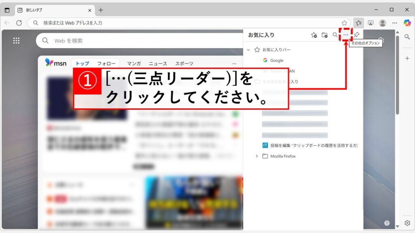Screen dimensions: 415x233
Task: Open the スポーツ tab
Action: 184,64
